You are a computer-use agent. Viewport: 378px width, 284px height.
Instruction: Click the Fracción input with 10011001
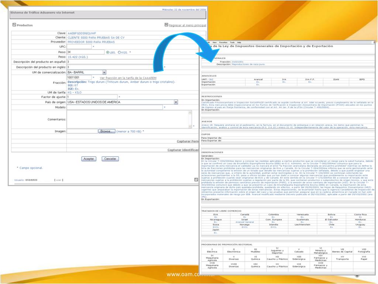pos(79,78)
